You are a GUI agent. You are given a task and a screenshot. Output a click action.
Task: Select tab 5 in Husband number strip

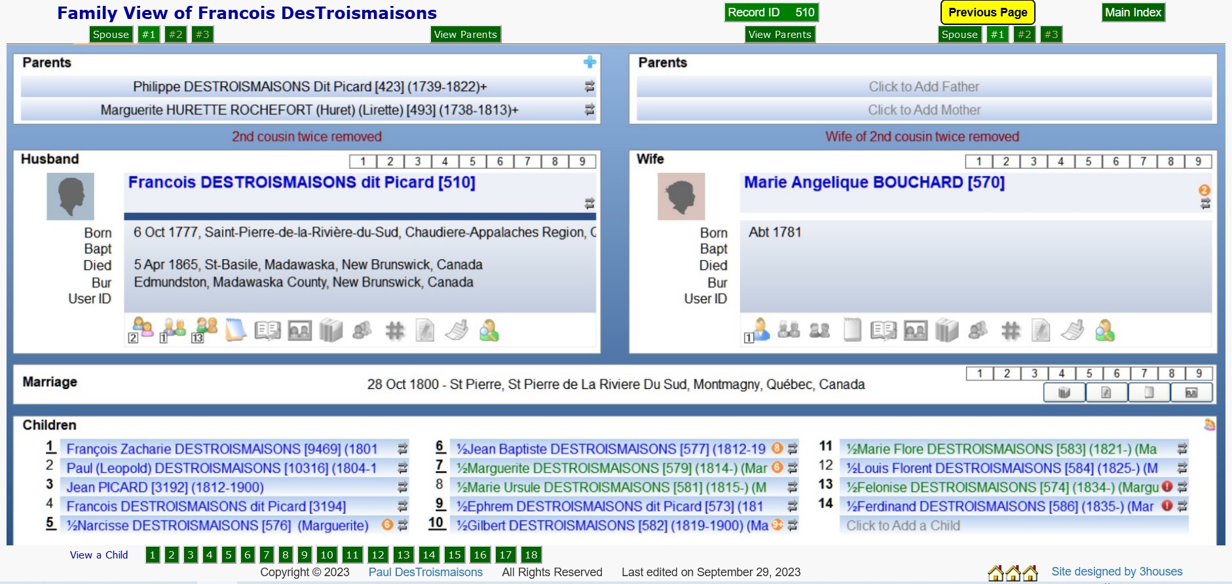[472, 162]
